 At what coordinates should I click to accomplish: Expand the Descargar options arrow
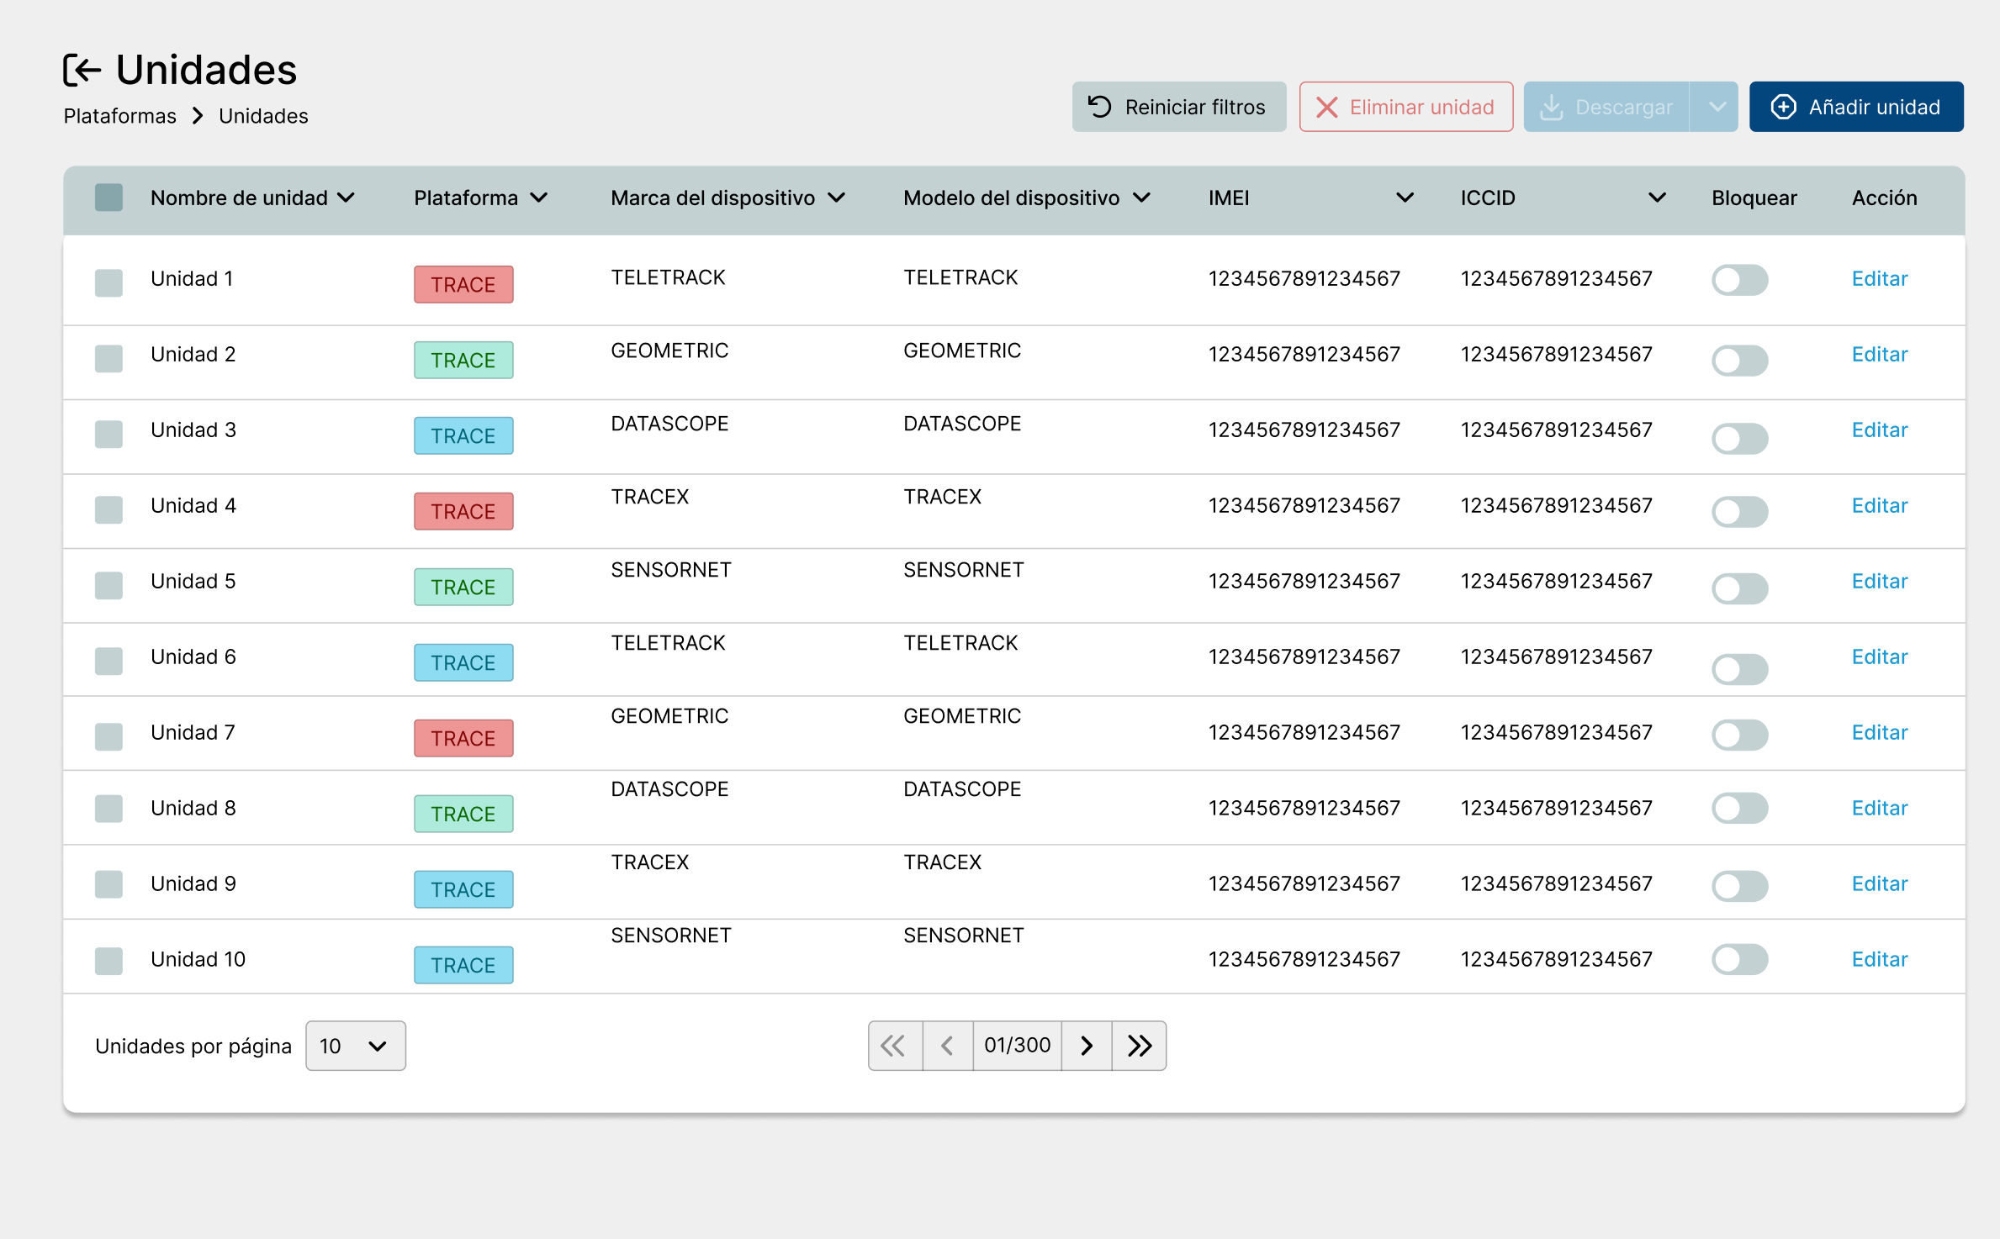click(x=1716, y=107)
